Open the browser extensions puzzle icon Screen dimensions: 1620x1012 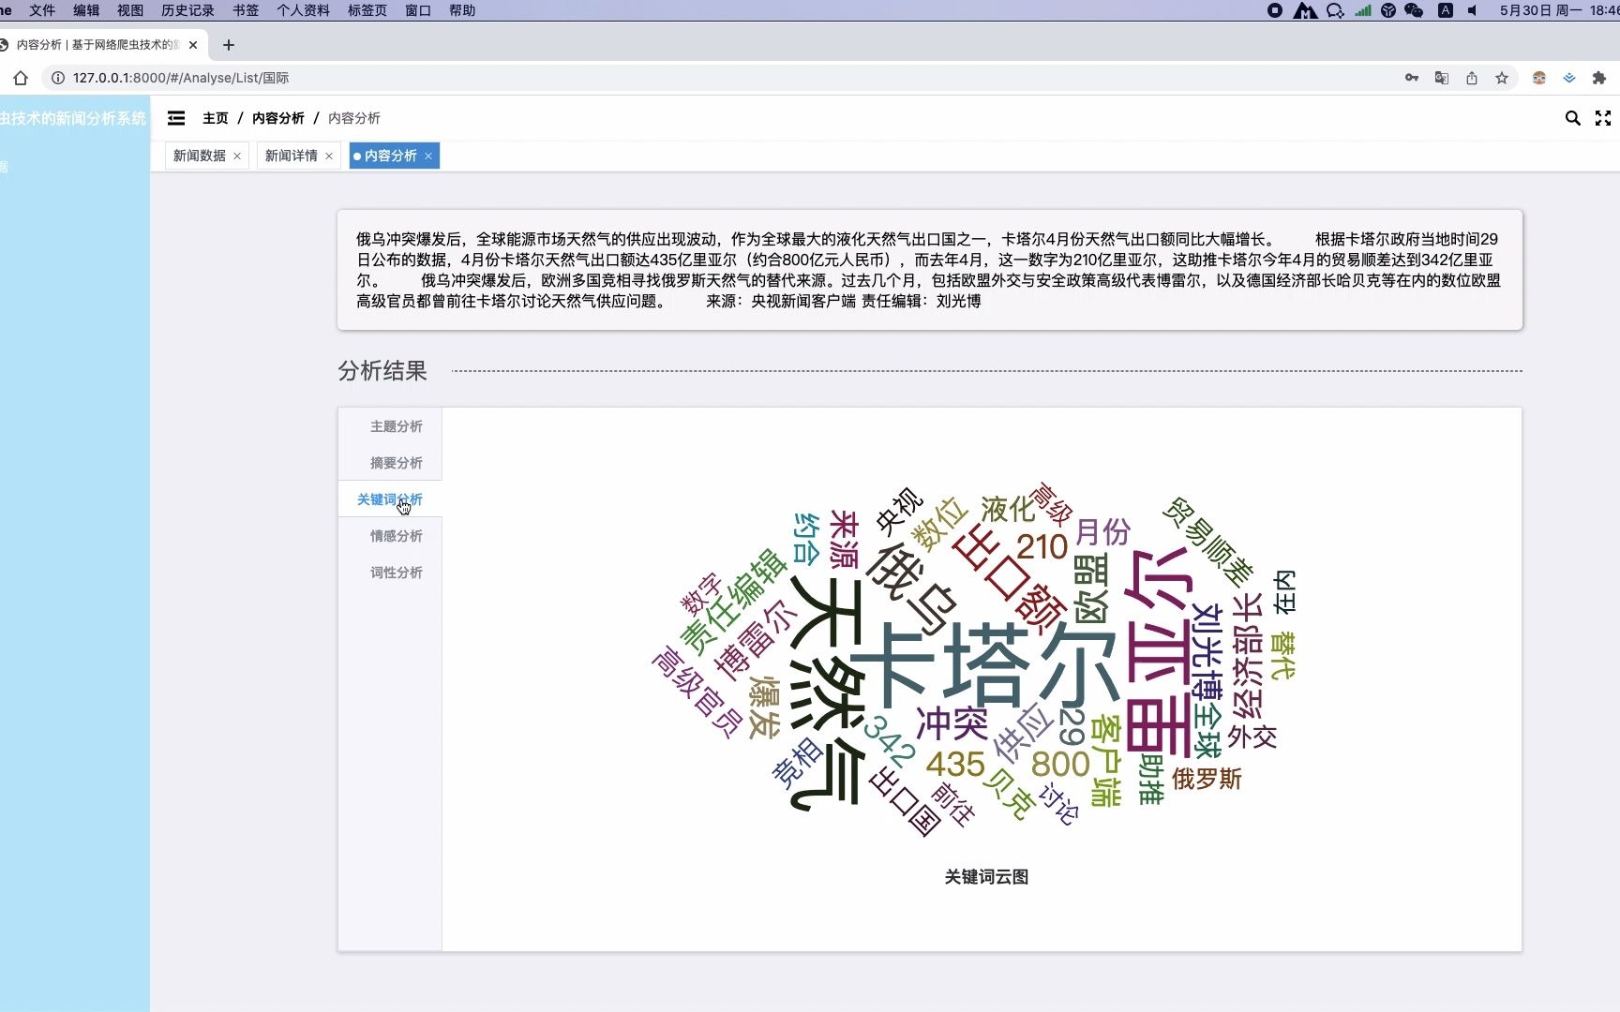(x=1599, y=78)
